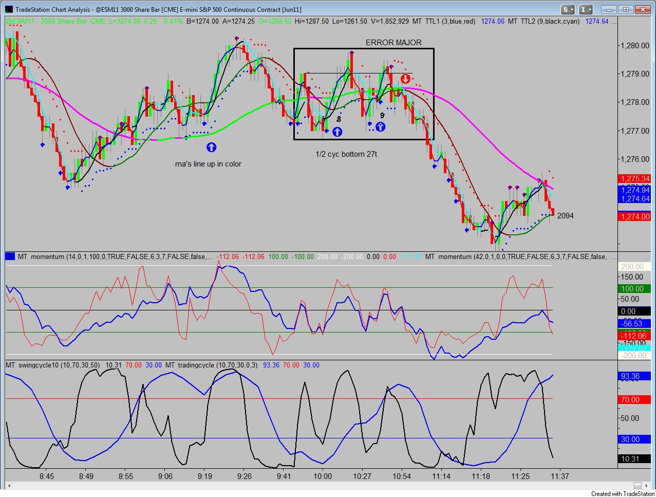Click the MT swingcycle10 (10,70,30,50) label
Screen dimensions: 656x497
53,365
